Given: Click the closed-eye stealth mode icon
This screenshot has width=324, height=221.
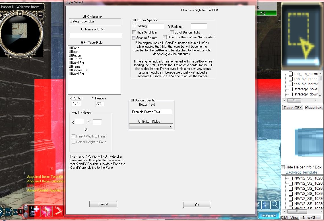Looking at the screenshot, I should tap(9, 212).
